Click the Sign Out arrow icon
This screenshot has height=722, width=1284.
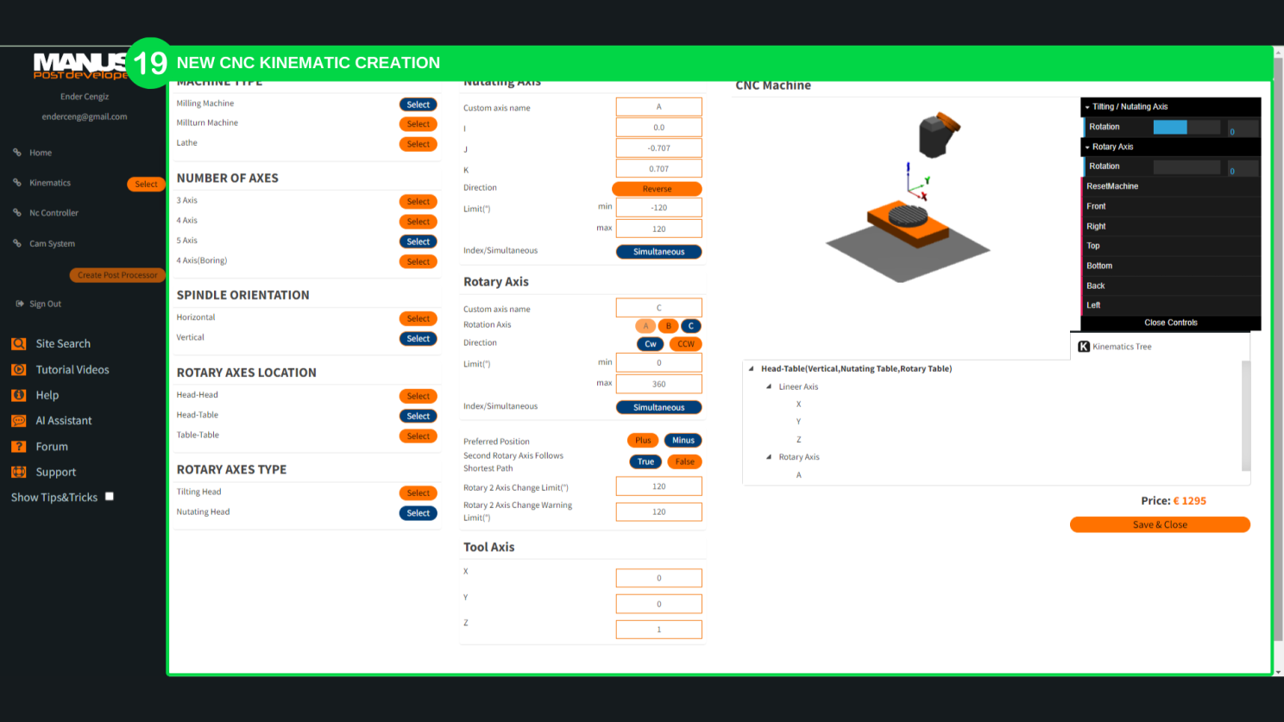point(20,304)
